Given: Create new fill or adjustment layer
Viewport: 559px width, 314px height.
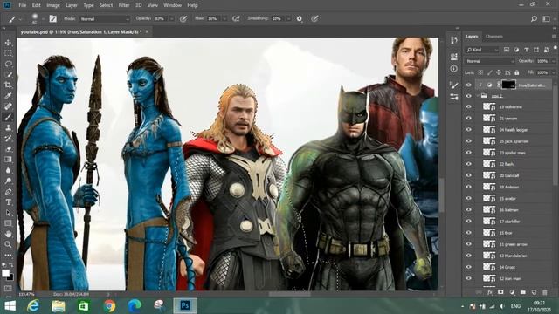Looking at the screenshot, I should coord(512,292).
